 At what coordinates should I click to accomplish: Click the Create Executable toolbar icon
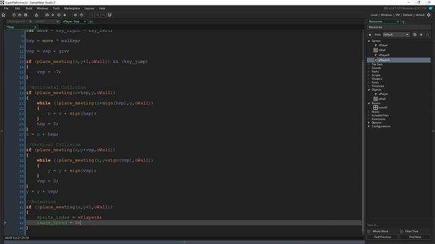(36, 15)
